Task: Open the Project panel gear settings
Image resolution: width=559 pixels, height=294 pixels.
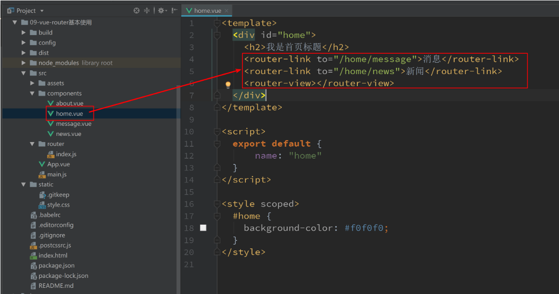Action: tap(161, 11)
